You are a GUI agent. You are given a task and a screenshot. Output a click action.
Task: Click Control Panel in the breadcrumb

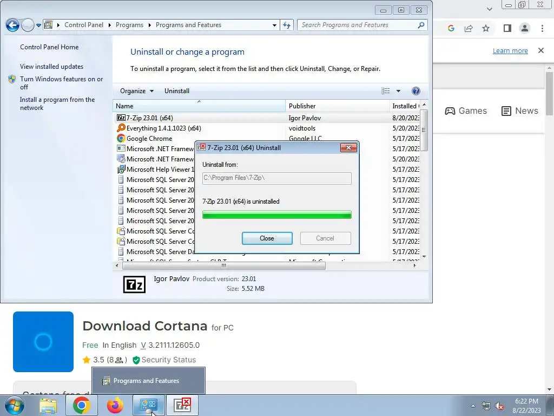(84, 25)
